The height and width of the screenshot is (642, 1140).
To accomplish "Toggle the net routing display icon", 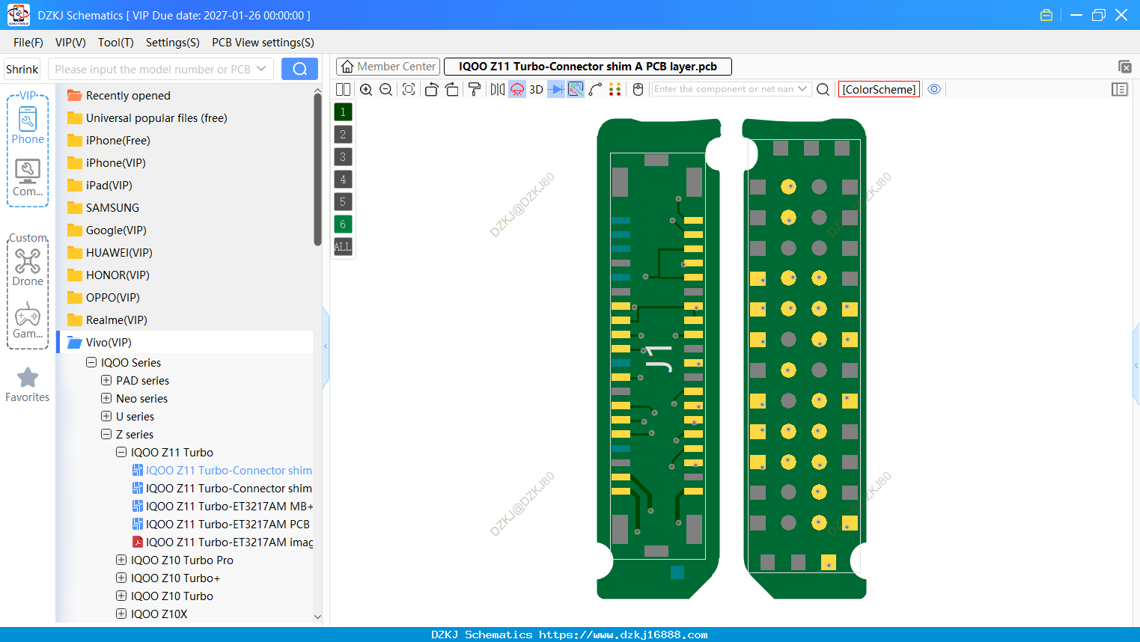I will pos(576,89).
